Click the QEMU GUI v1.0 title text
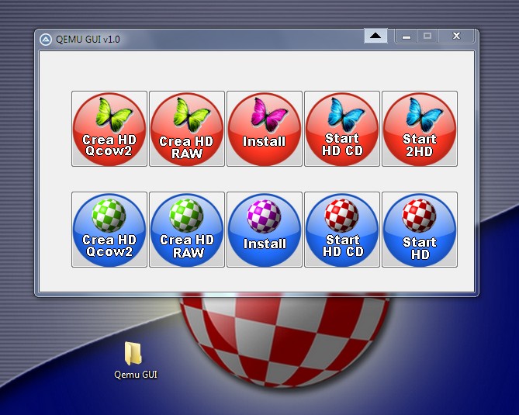This screenshot has width=519, height=415. (88, 39)
